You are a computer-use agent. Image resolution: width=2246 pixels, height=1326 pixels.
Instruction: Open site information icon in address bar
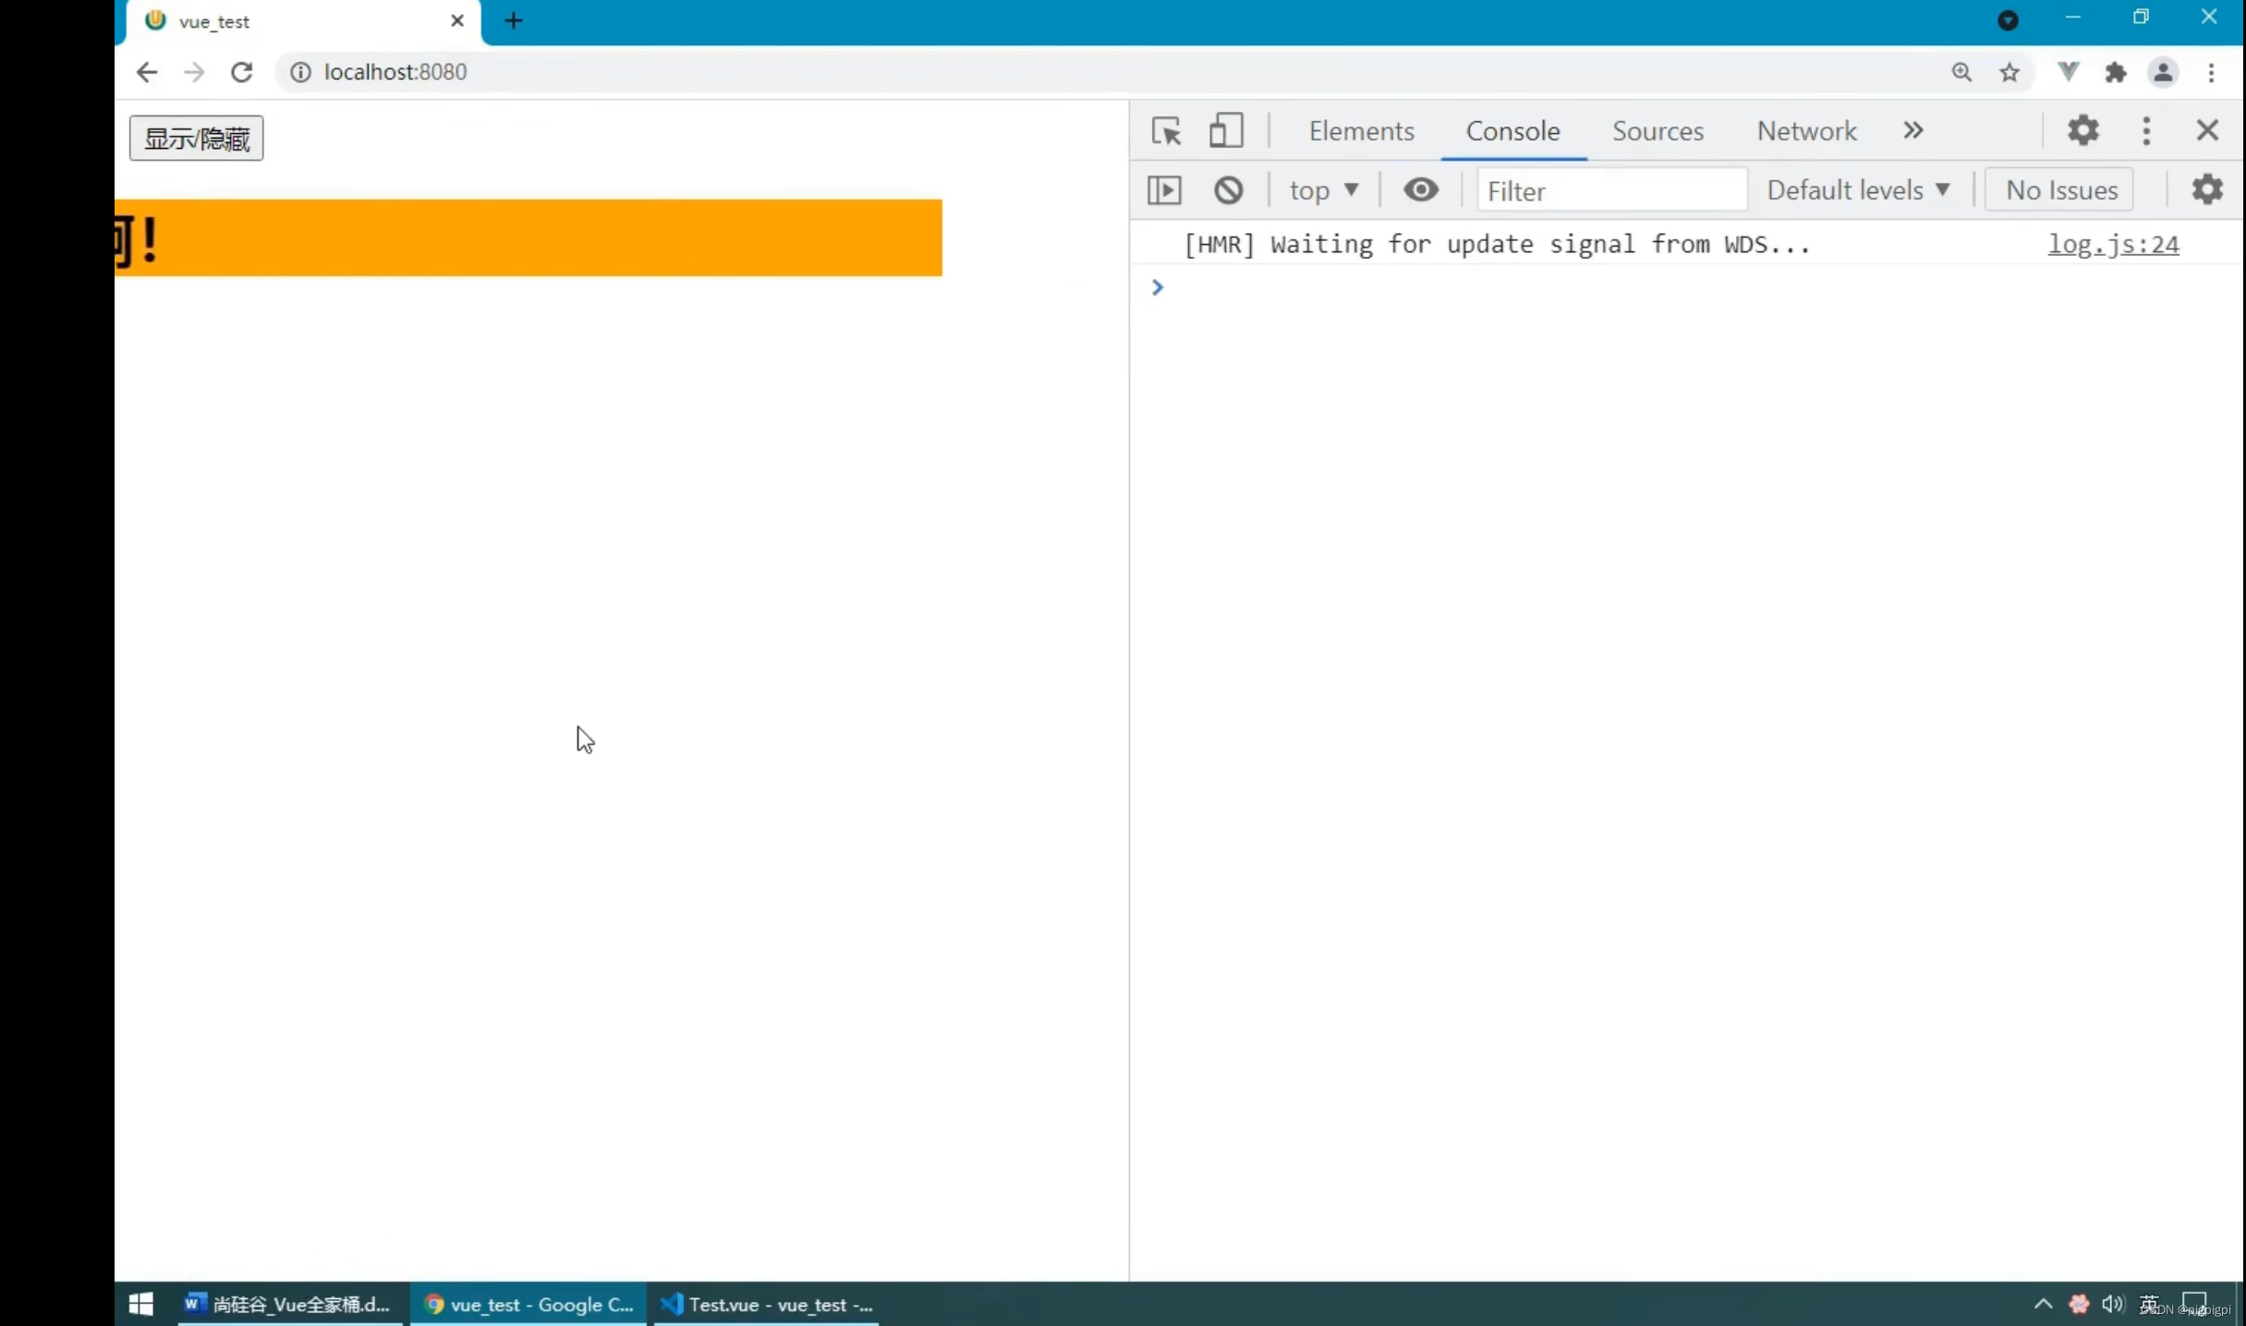(301, 72)
